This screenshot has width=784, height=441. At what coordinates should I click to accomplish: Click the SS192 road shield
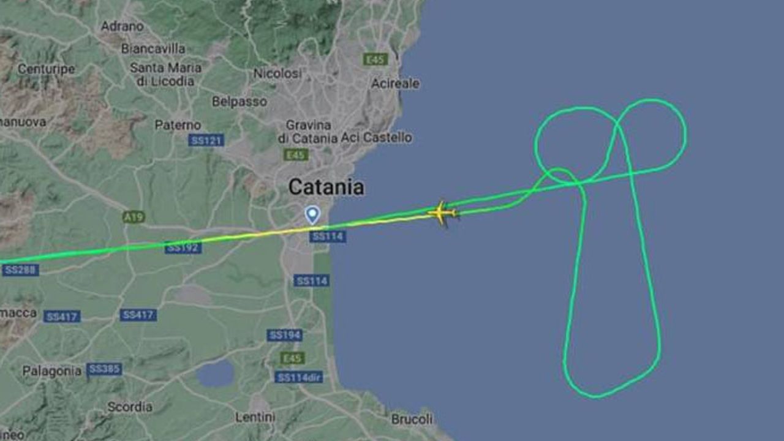pyautogui.click(x=183, y=248)
